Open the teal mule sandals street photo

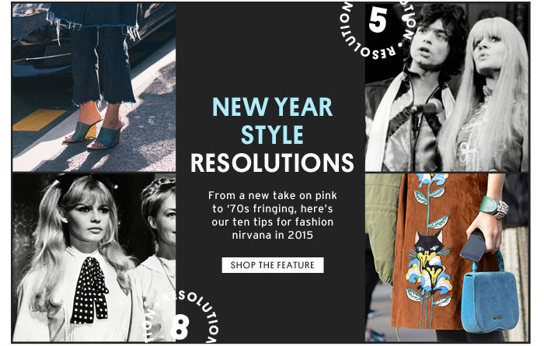tap(94, 87)
